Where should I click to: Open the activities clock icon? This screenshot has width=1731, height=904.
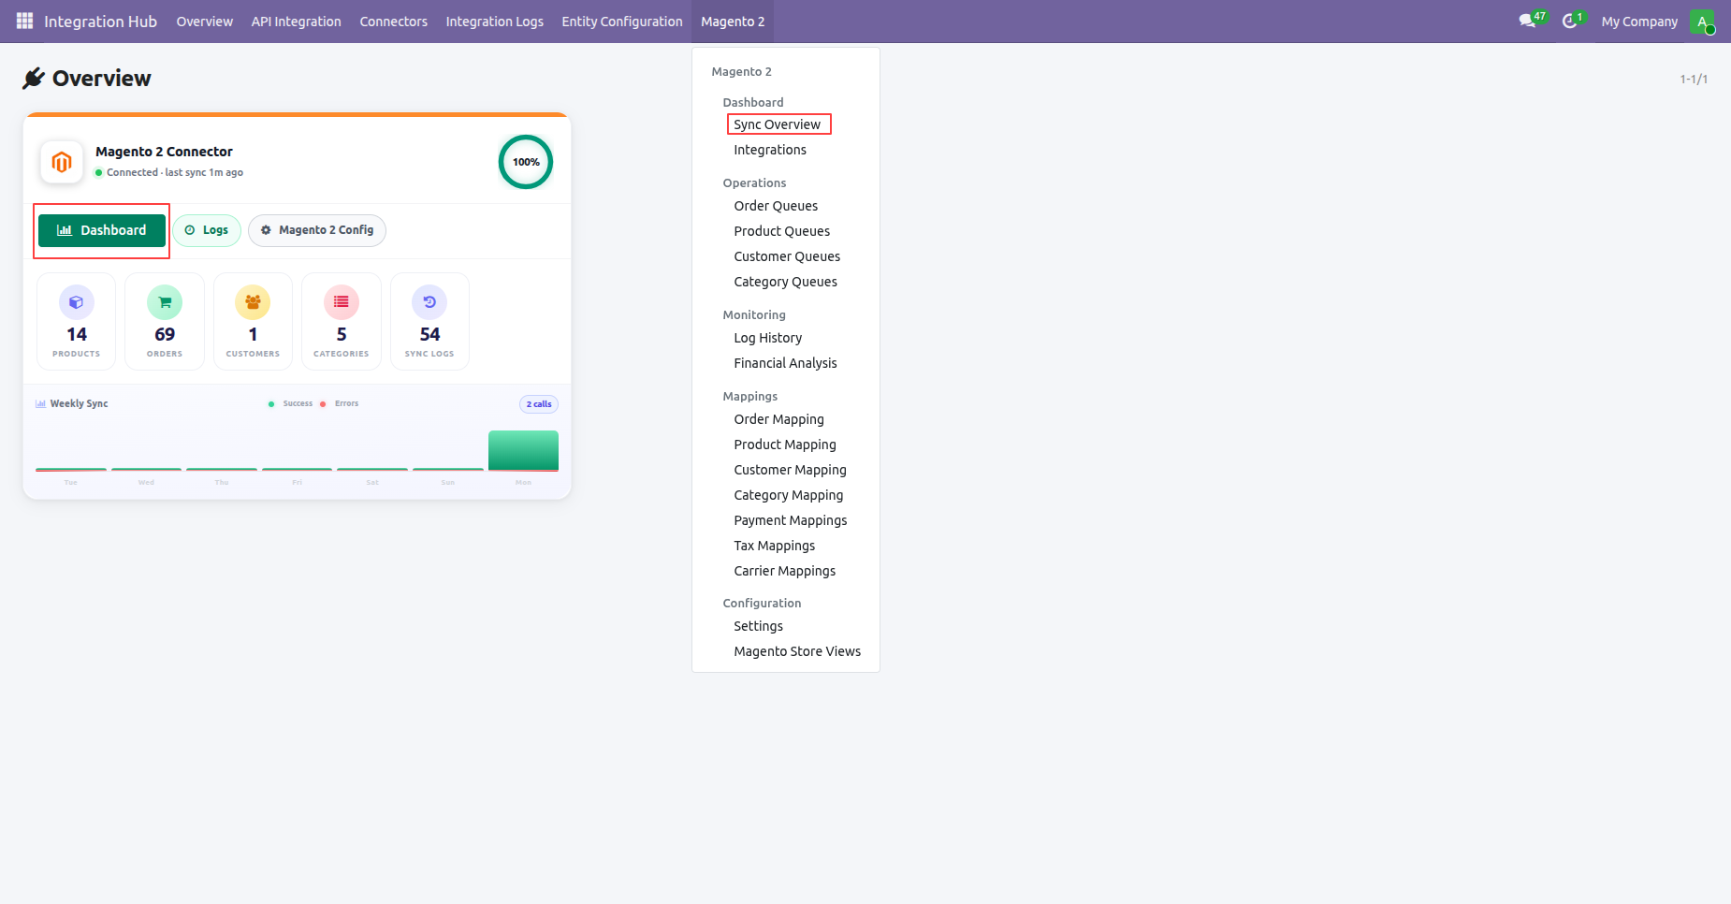point(1572,21)
